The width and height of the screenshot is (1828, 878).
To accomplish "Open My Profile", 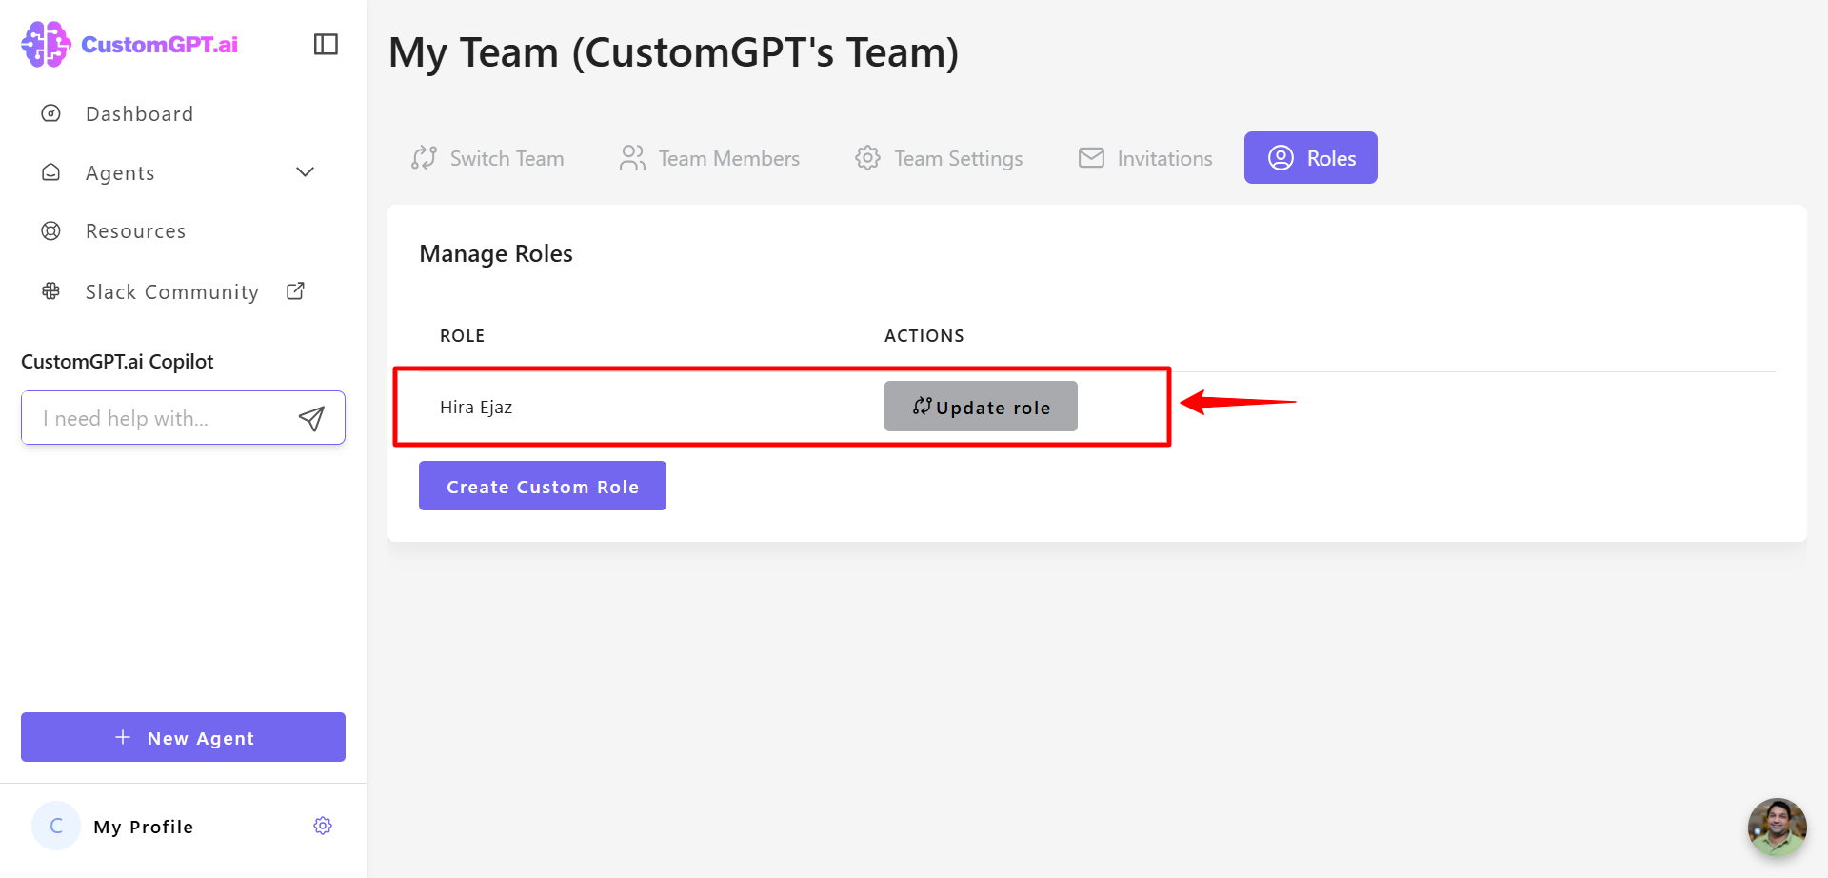I will [x=144, y=827].
